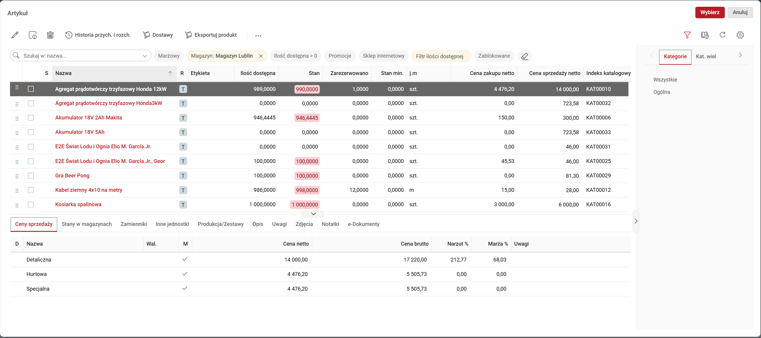761x338 pixels.
Task: Switch to Stany w magazynach tab
Action: [87, 224]
